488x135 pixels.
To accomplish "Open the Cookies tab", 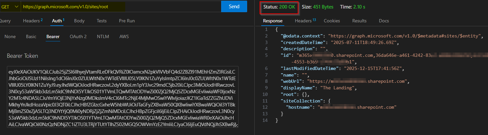I will coord(332,21).
